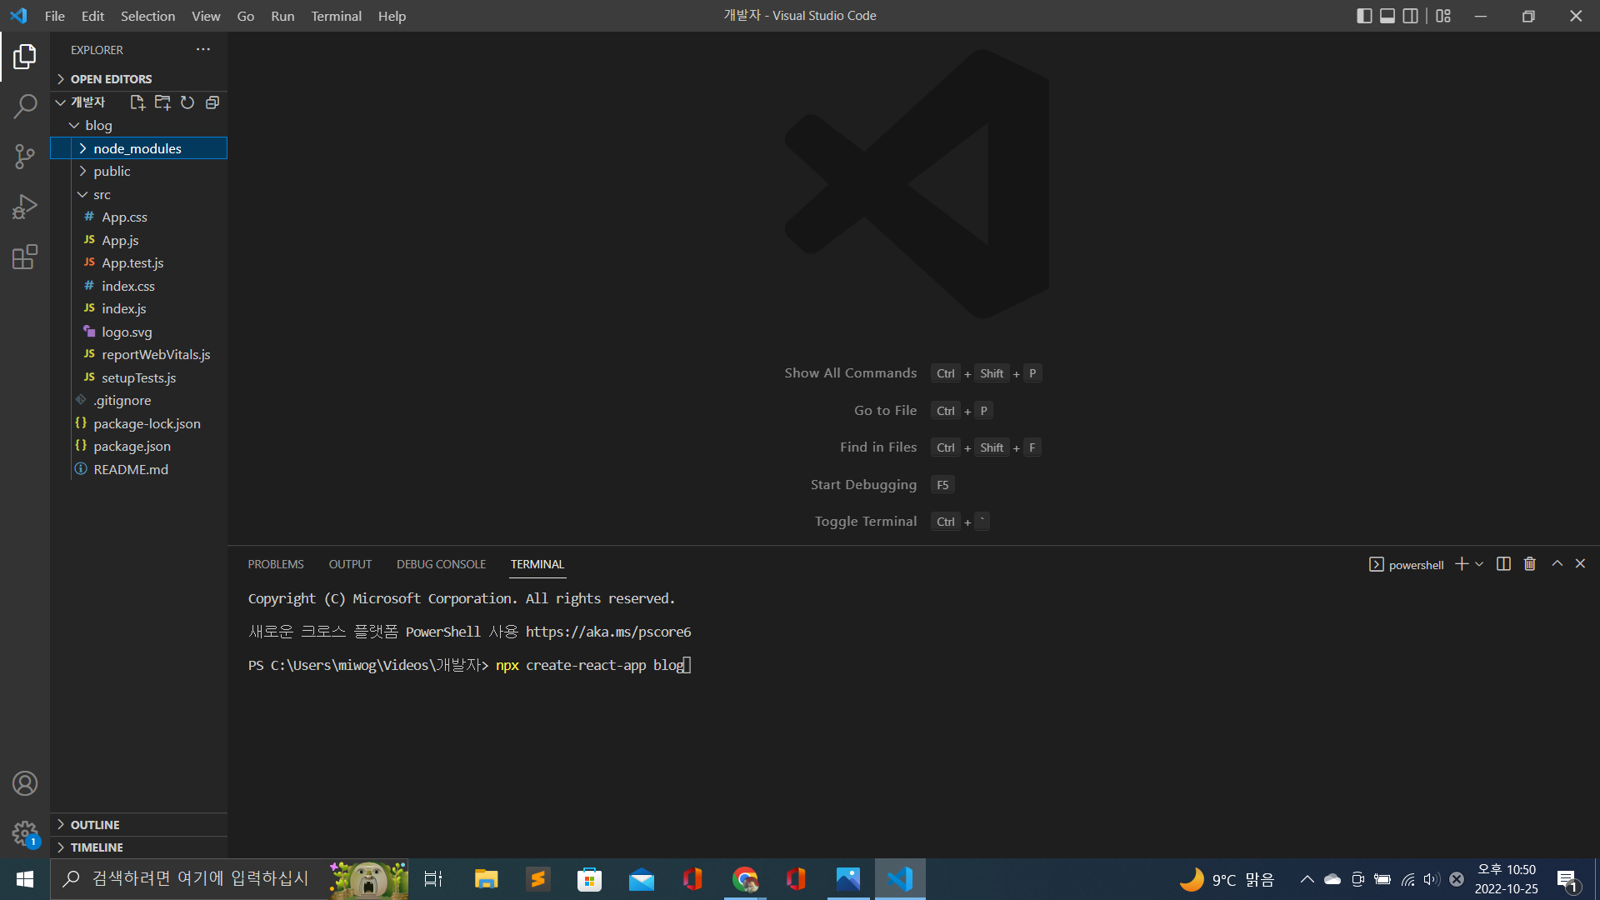The image size is (1600, 900).
Task: Open the Source Control view
Action: [x=25, y=156]
